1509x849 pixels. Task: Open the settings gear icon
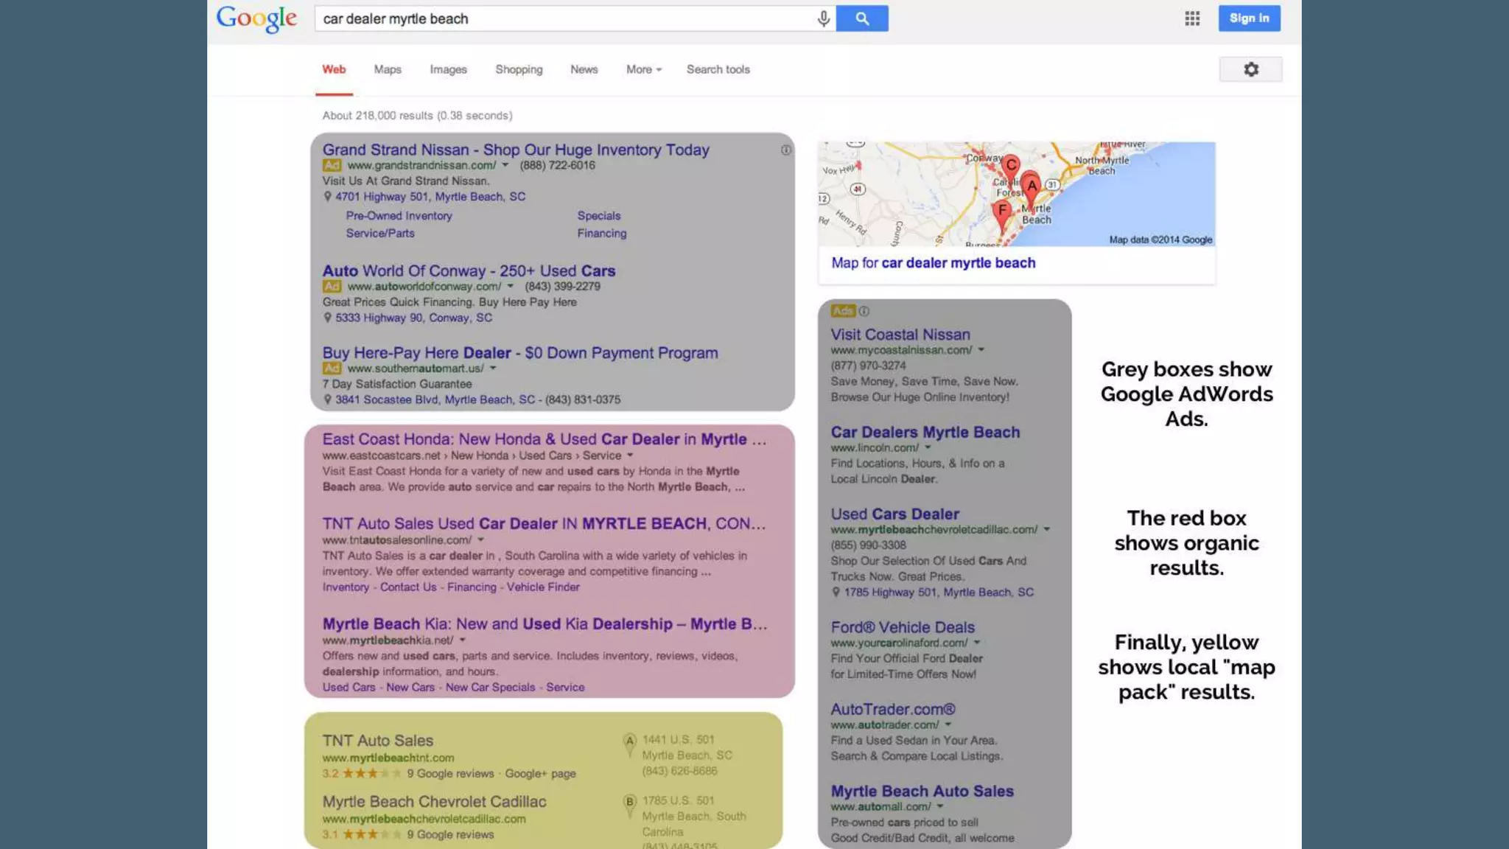pos(1250,69)
